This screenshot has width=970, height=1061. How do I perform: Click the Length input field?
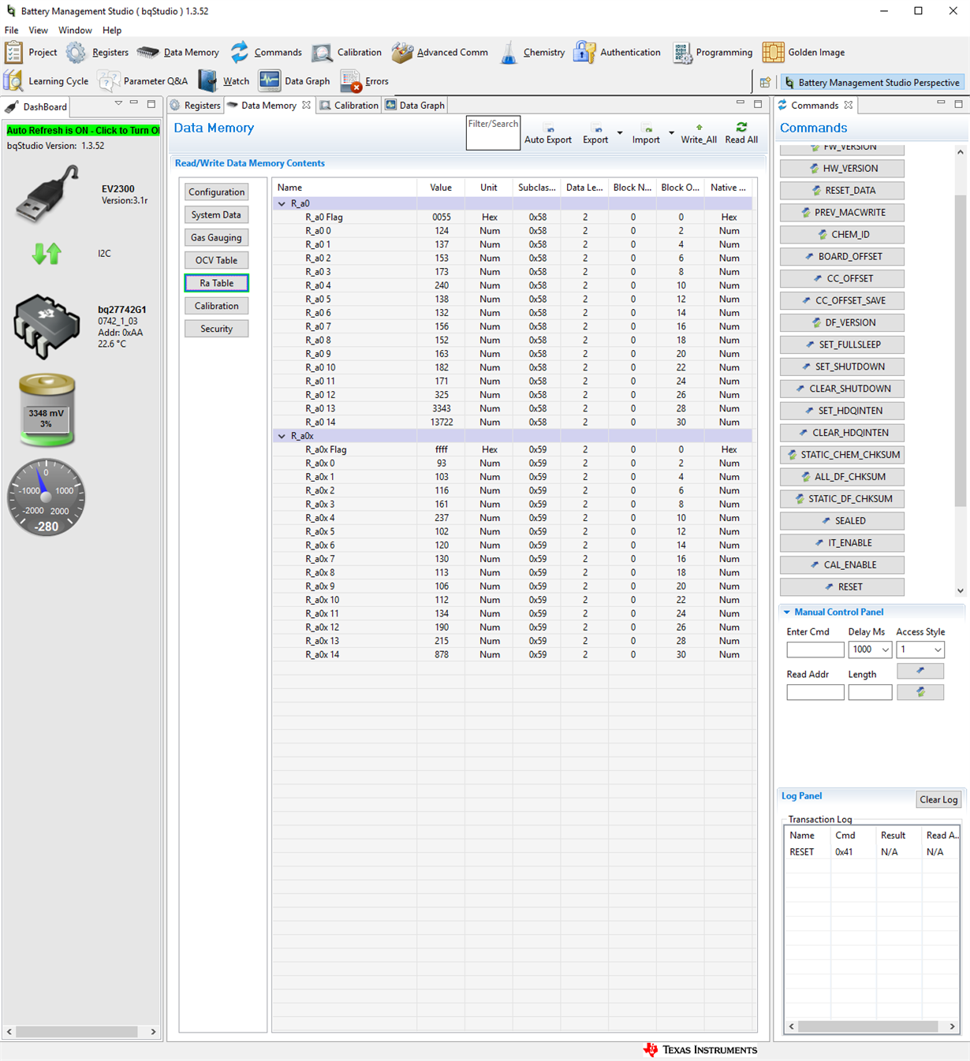tap(871, 692)
